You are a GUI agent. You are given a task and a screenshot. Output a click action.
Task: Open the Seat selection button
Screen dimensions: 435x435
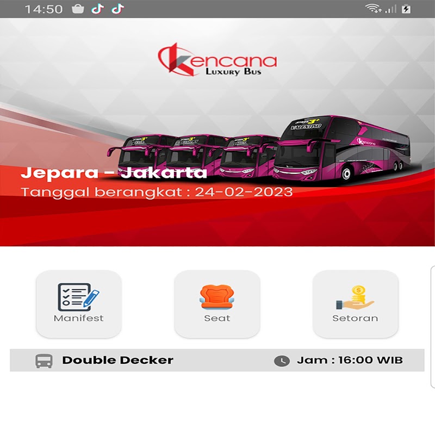[x=217, y=304]
